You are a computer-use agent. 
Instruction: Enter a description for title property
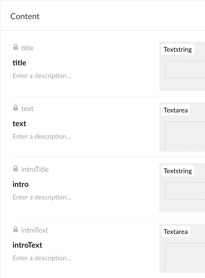(42, 76)
